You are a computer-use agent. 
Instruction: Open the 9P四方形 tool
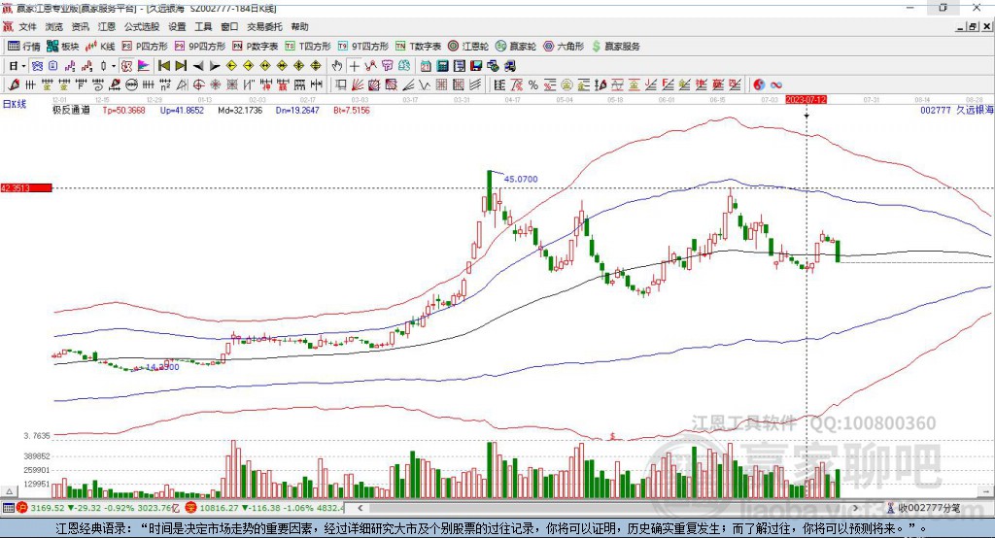click(x=199, y=47)
